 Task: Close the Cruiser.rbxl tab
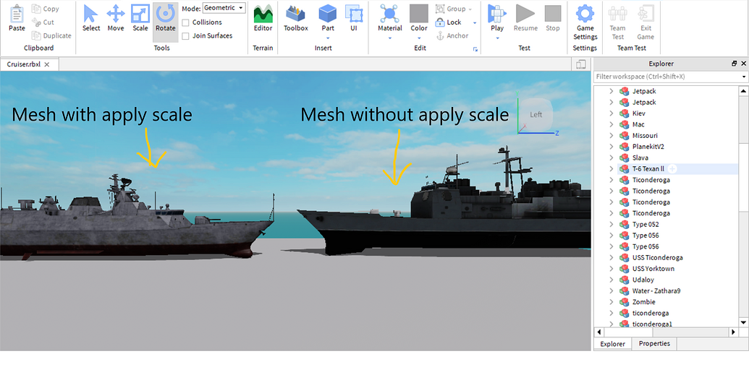[x=47, y=64]
